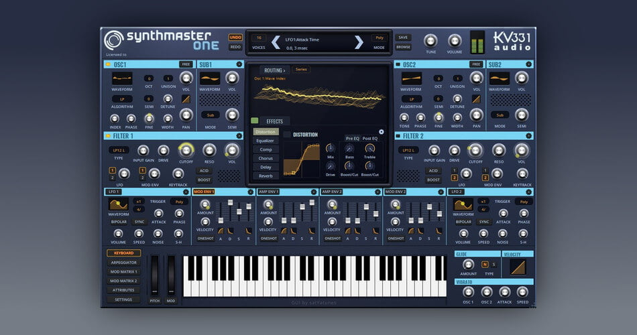Click the BROWSE presets button
637x335 pixels.
tap(403, 47)
